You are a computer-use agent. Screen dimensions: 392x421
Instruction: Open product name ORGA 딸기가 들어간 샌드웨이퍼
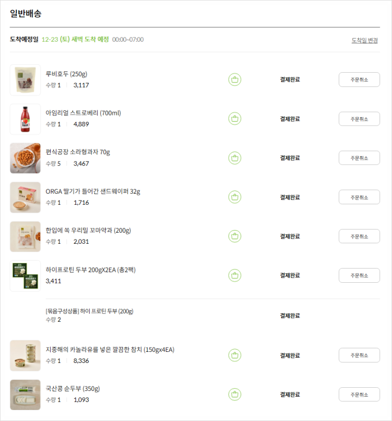(93, 192)
